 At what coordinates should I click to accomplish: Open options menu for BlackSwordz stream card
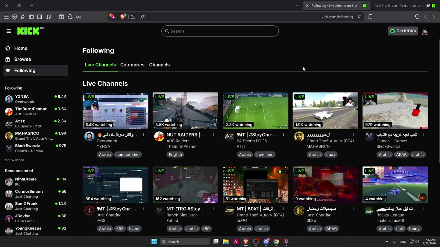coord(423,135)
